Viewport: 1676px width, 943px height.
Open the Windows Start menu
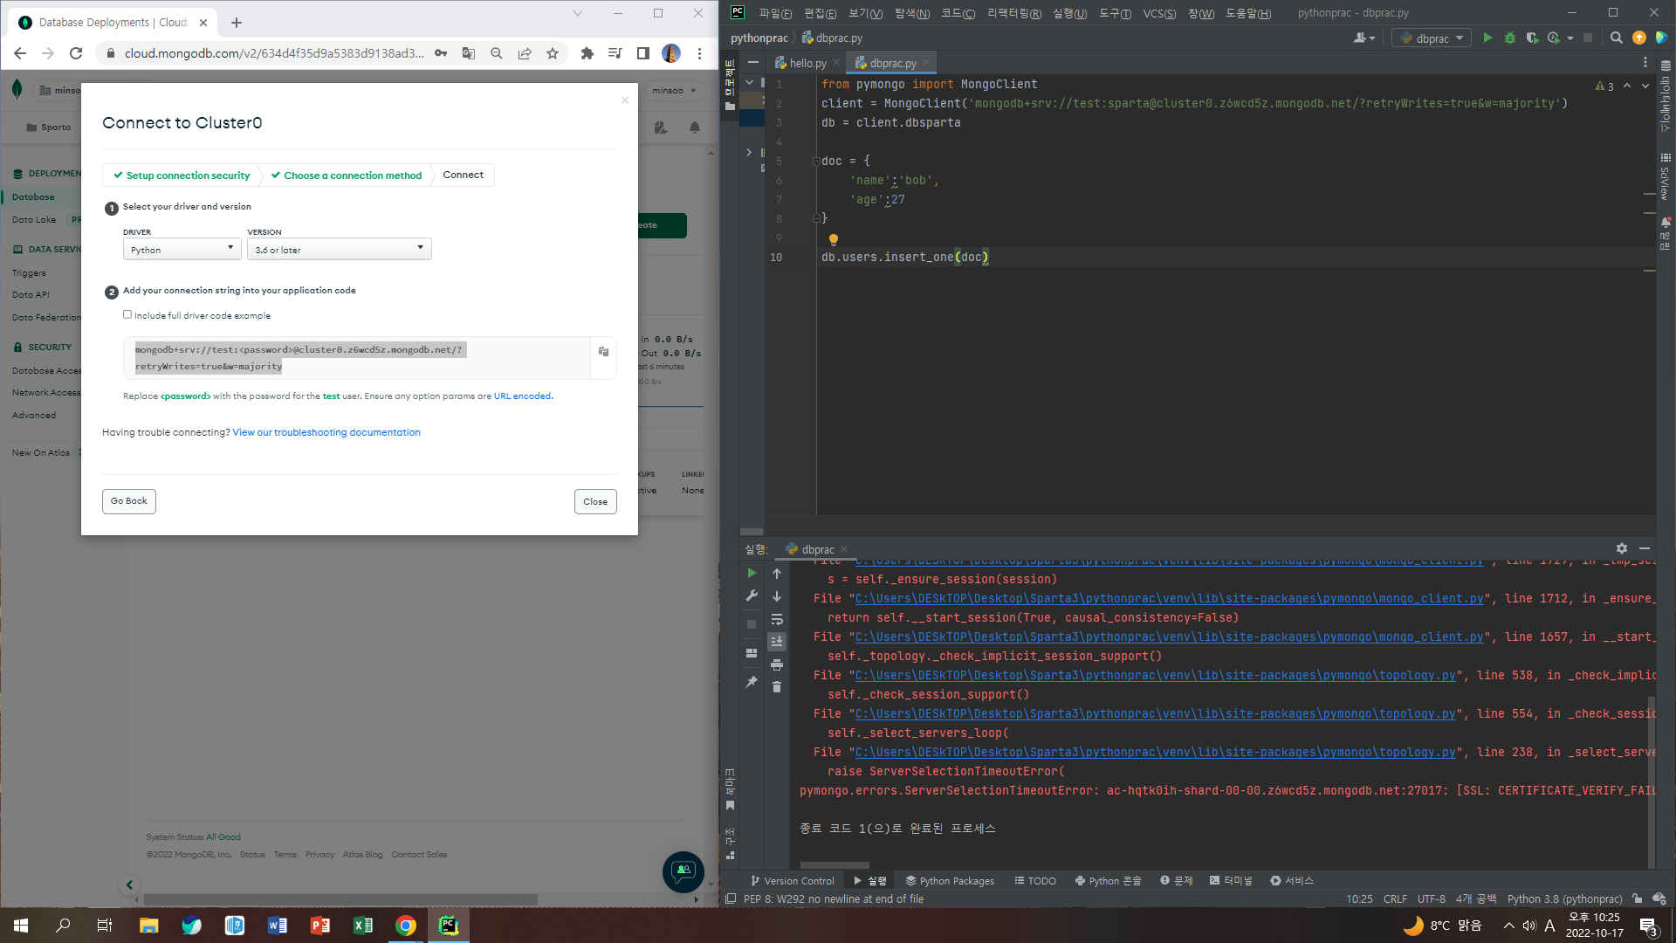coord(21,926)
